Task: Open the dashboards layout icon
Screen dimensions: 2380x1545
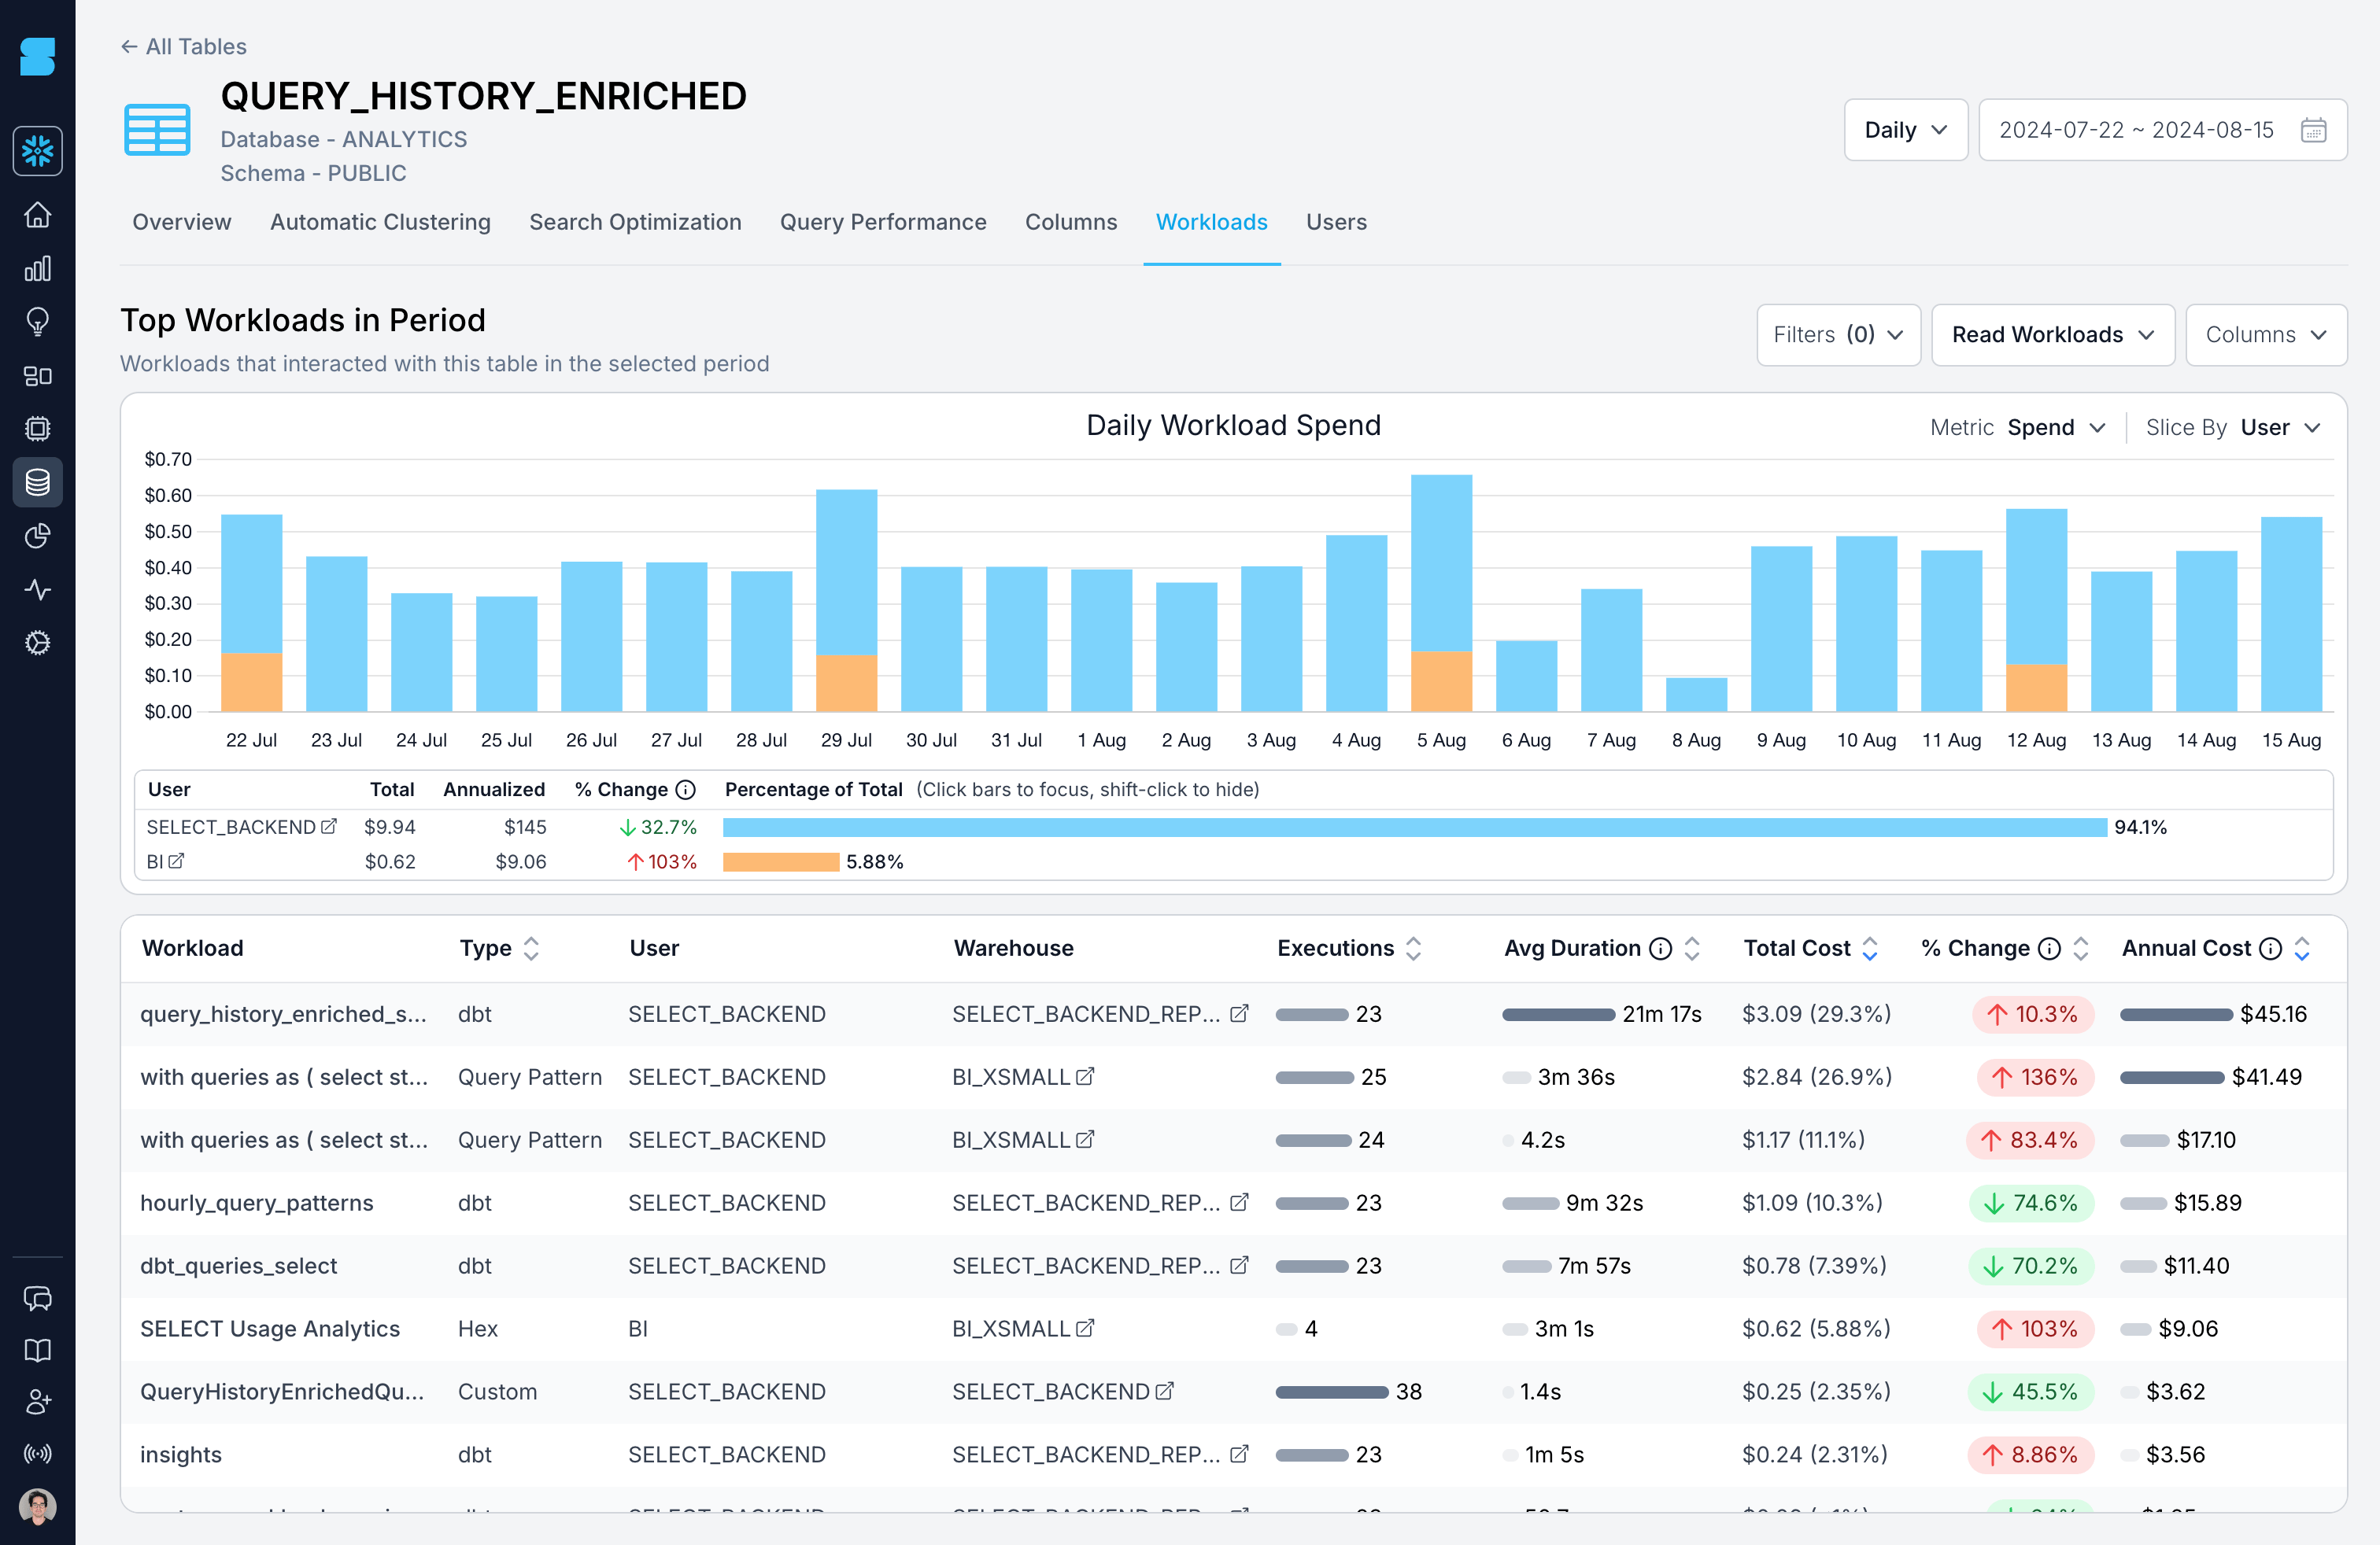Action: (37, 376)
